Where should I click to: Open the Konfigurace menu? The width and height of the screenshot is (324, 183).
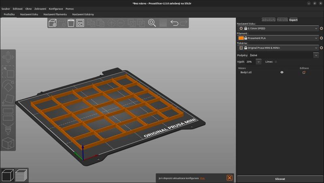55,8
